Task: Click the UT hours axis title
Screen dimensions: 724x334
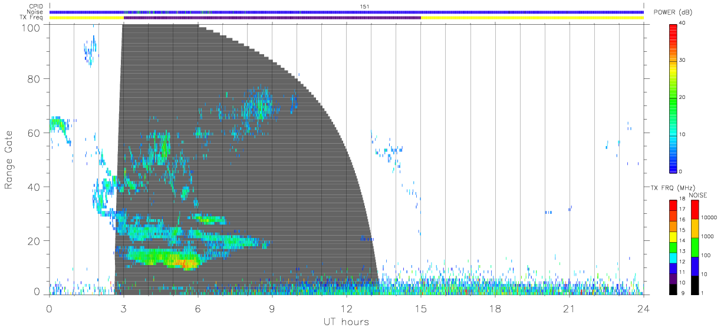Action: click(x=346, y=322)
